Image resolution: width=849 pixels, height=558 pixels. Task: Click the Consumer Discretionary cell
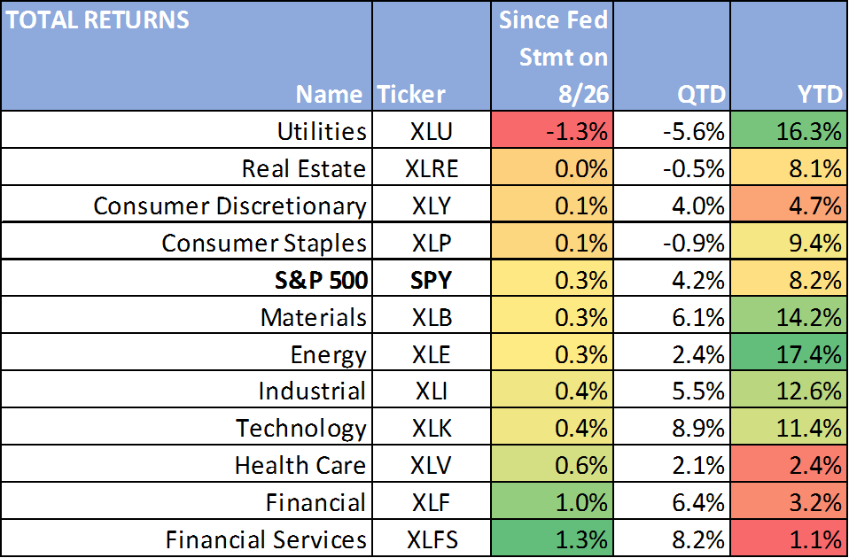tap(187, 204)
